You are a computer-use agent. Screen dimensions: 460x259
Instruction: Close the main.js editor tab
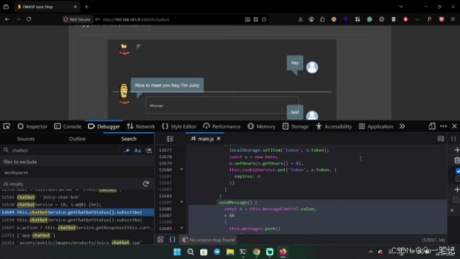[219, 139]
